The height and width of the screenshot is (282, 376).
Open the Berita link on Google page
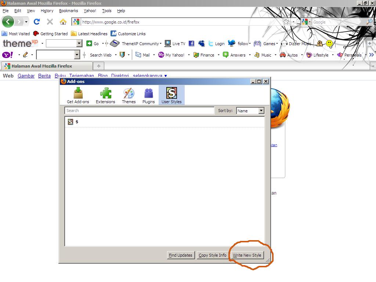[44, 76]
